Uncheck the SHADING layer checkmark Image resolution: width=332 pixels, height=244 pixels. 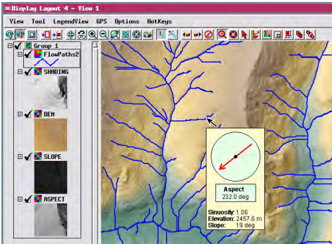(x=28, y=72)
